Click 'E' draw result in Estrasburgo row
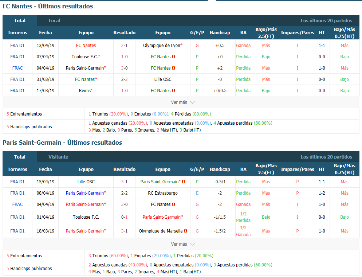Viewport: 362px width, 277px height. [x=197, y=193]
